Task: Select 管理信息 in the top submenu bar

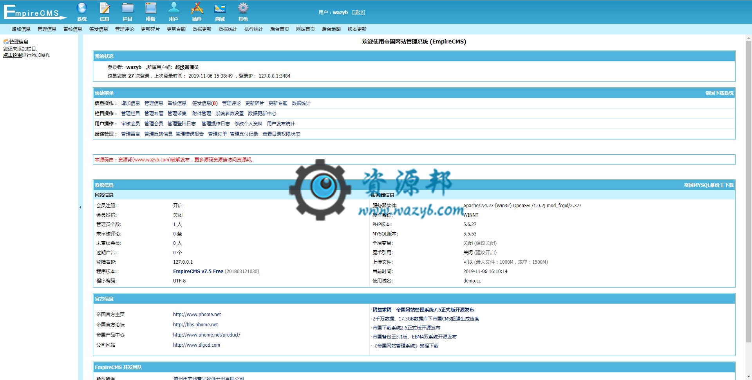Action: pos(47,29)
